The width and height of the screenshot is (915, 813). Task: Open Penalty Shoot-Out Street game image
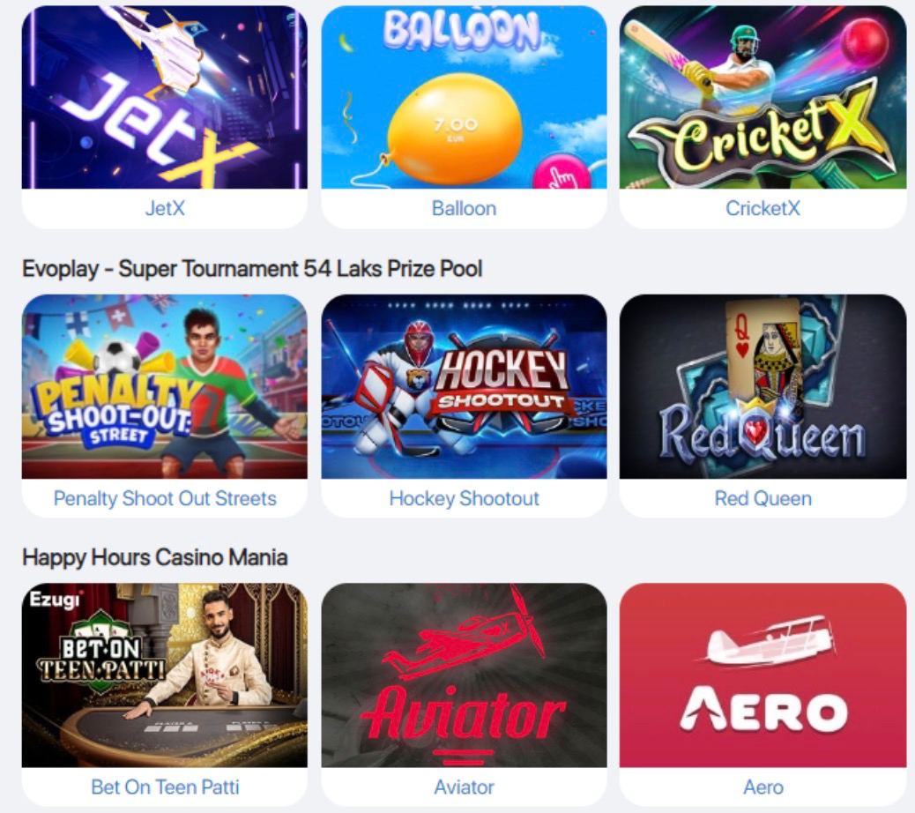(165, 386)
